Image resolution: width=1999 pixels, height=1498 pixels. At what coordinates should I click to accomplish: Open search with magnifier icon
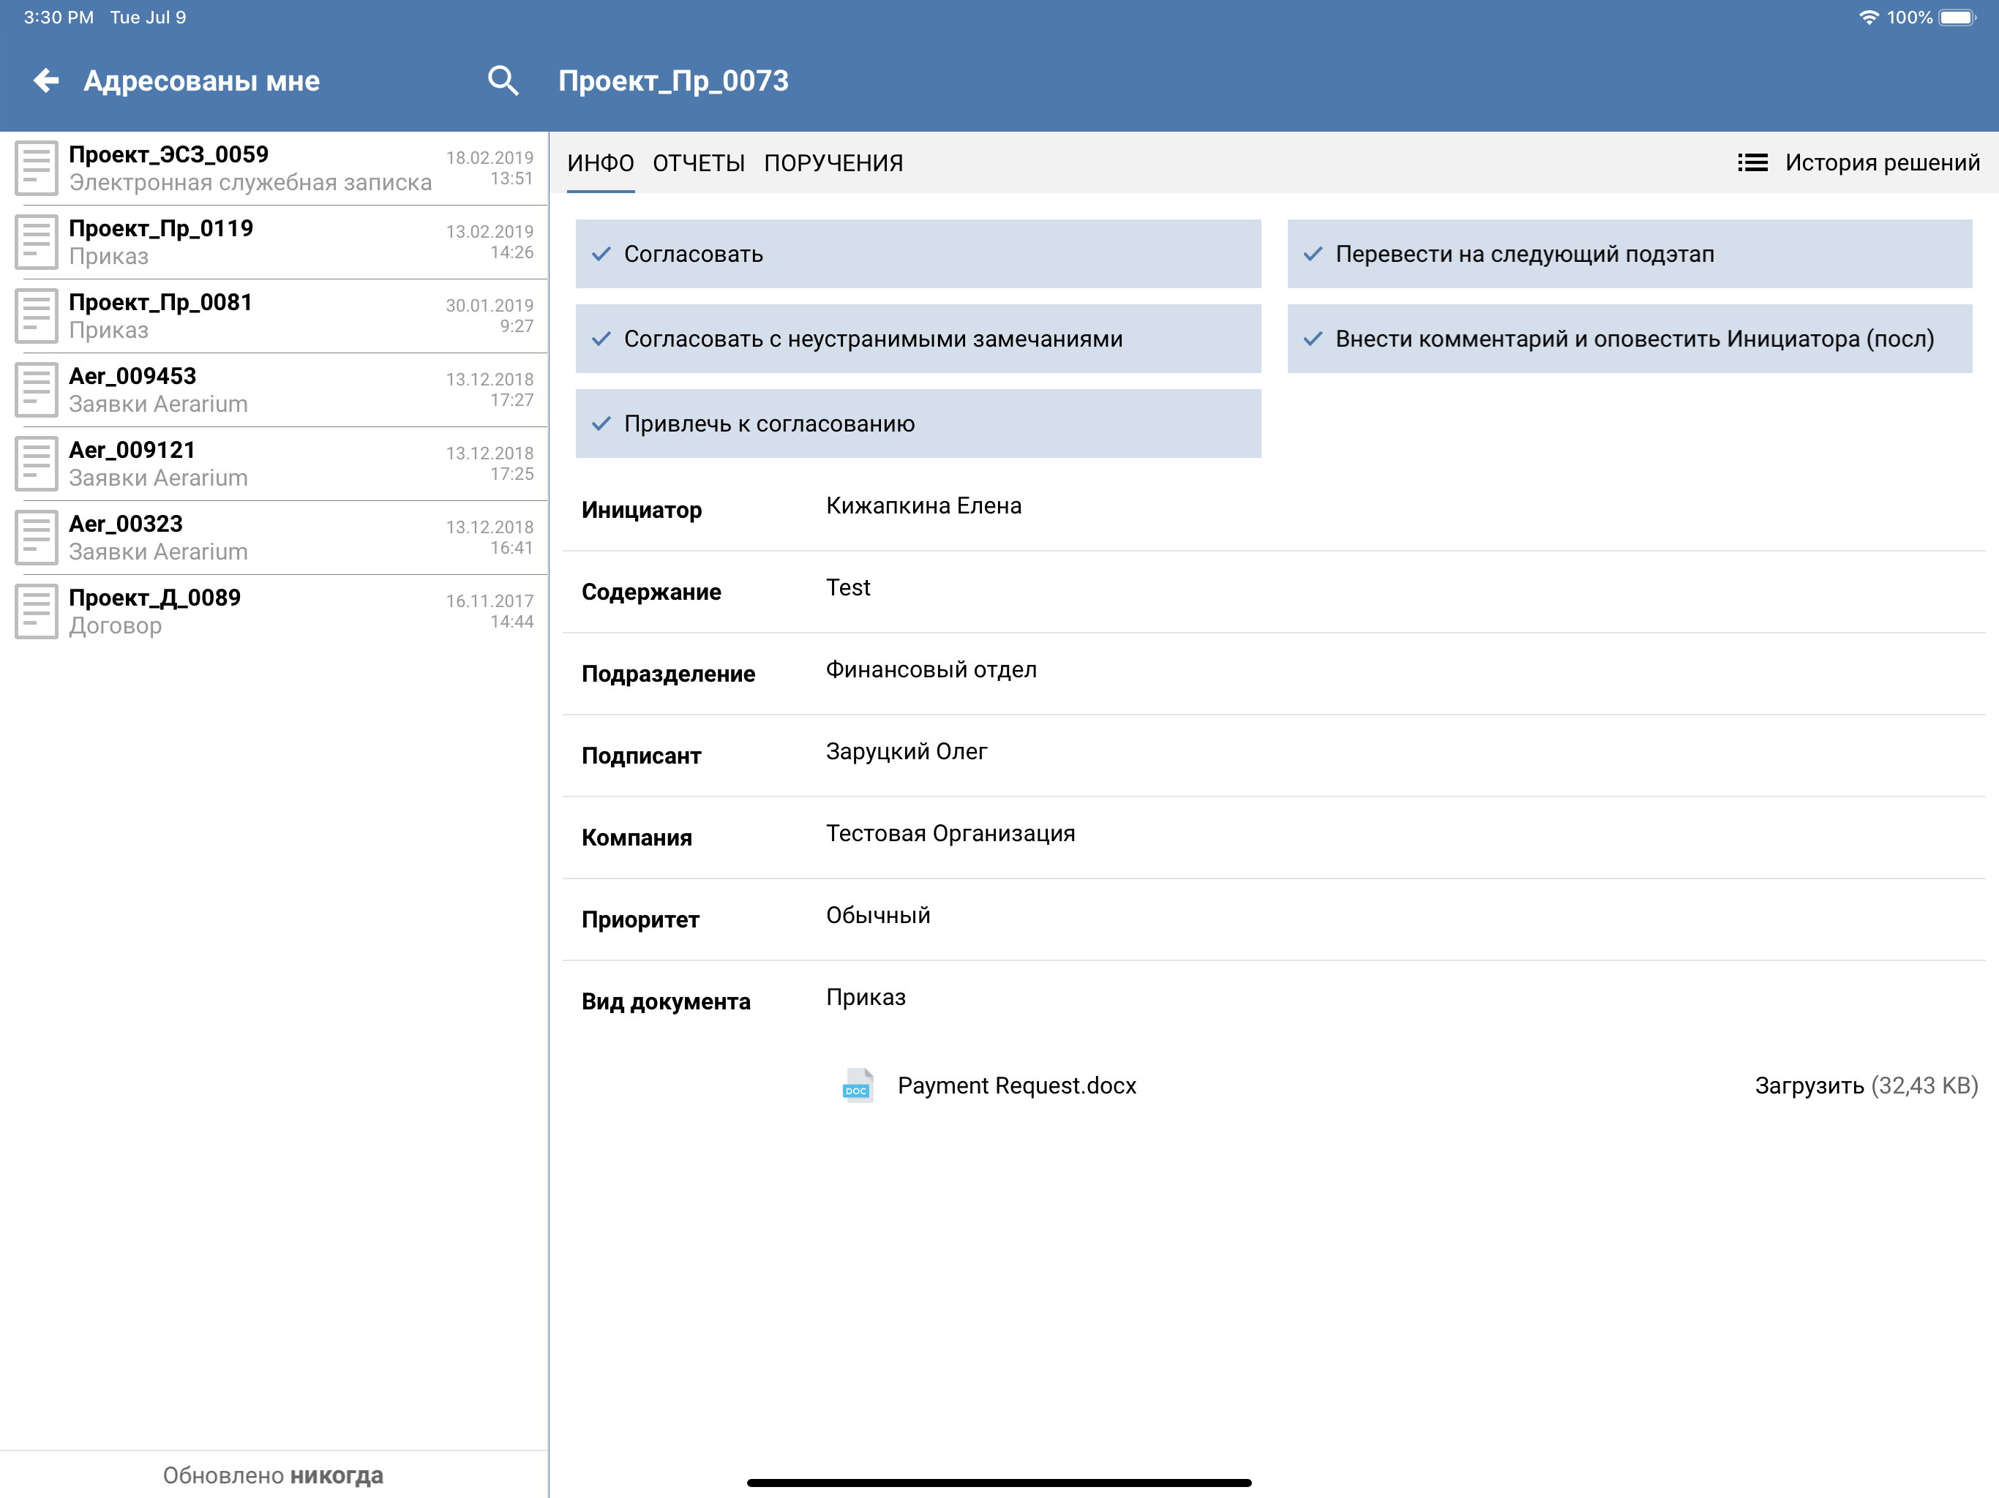pyautogui.click(x=503, y=80)
